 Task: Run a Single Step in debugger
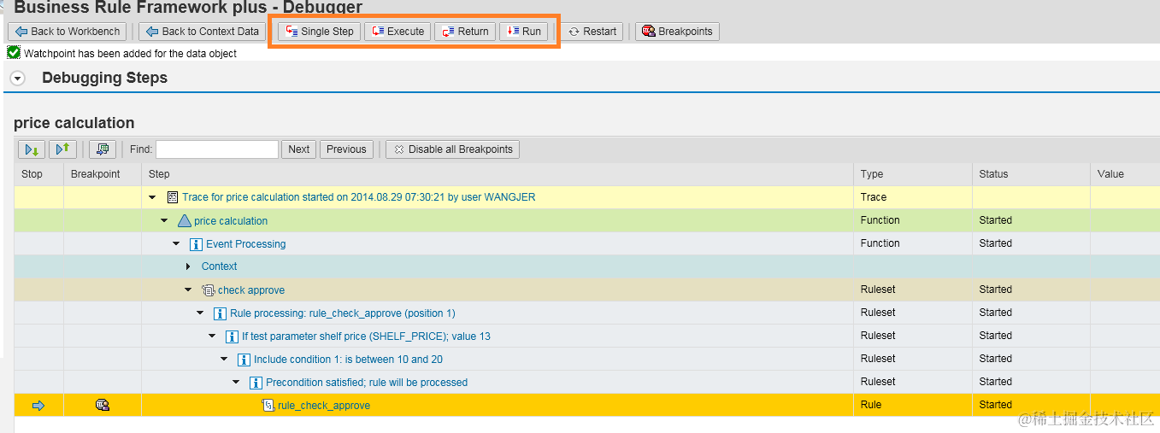pyautogui.click(x=319, y=32)
